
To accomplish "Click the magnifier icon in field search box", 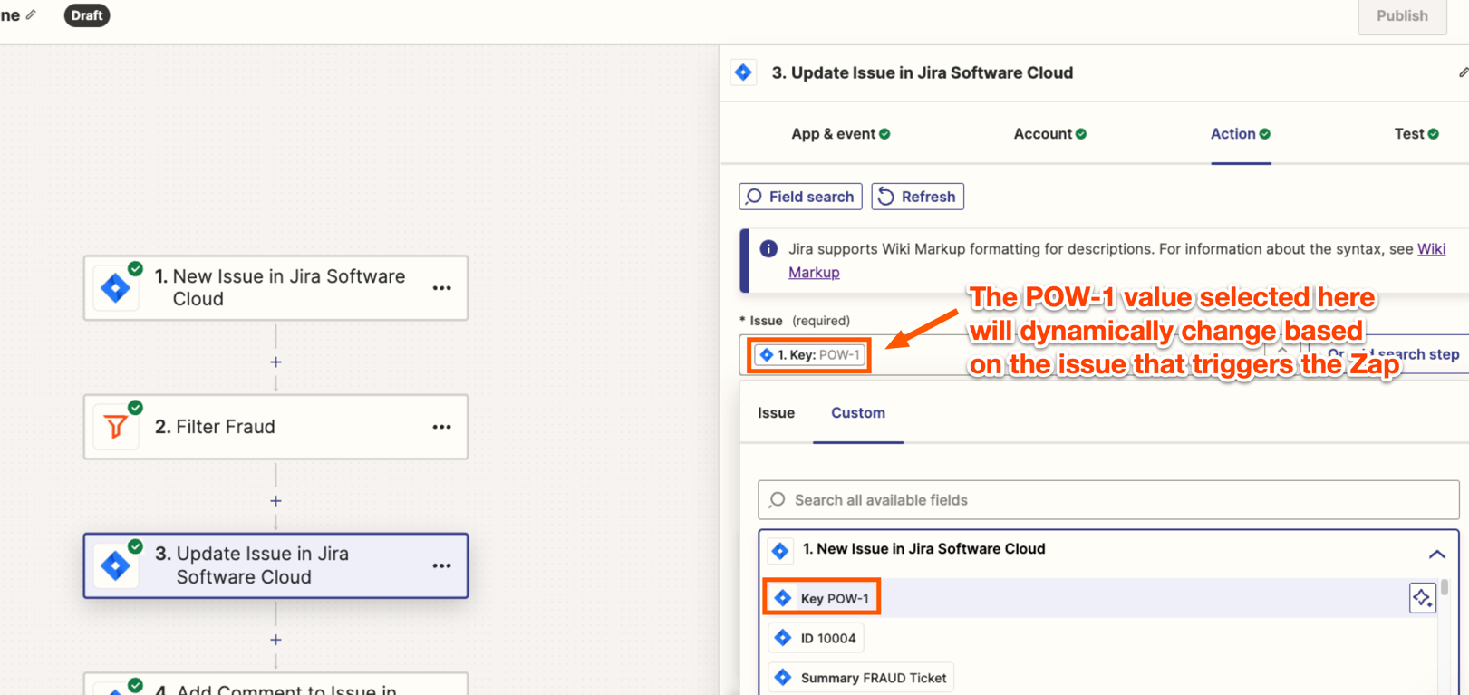I will 778,500.
